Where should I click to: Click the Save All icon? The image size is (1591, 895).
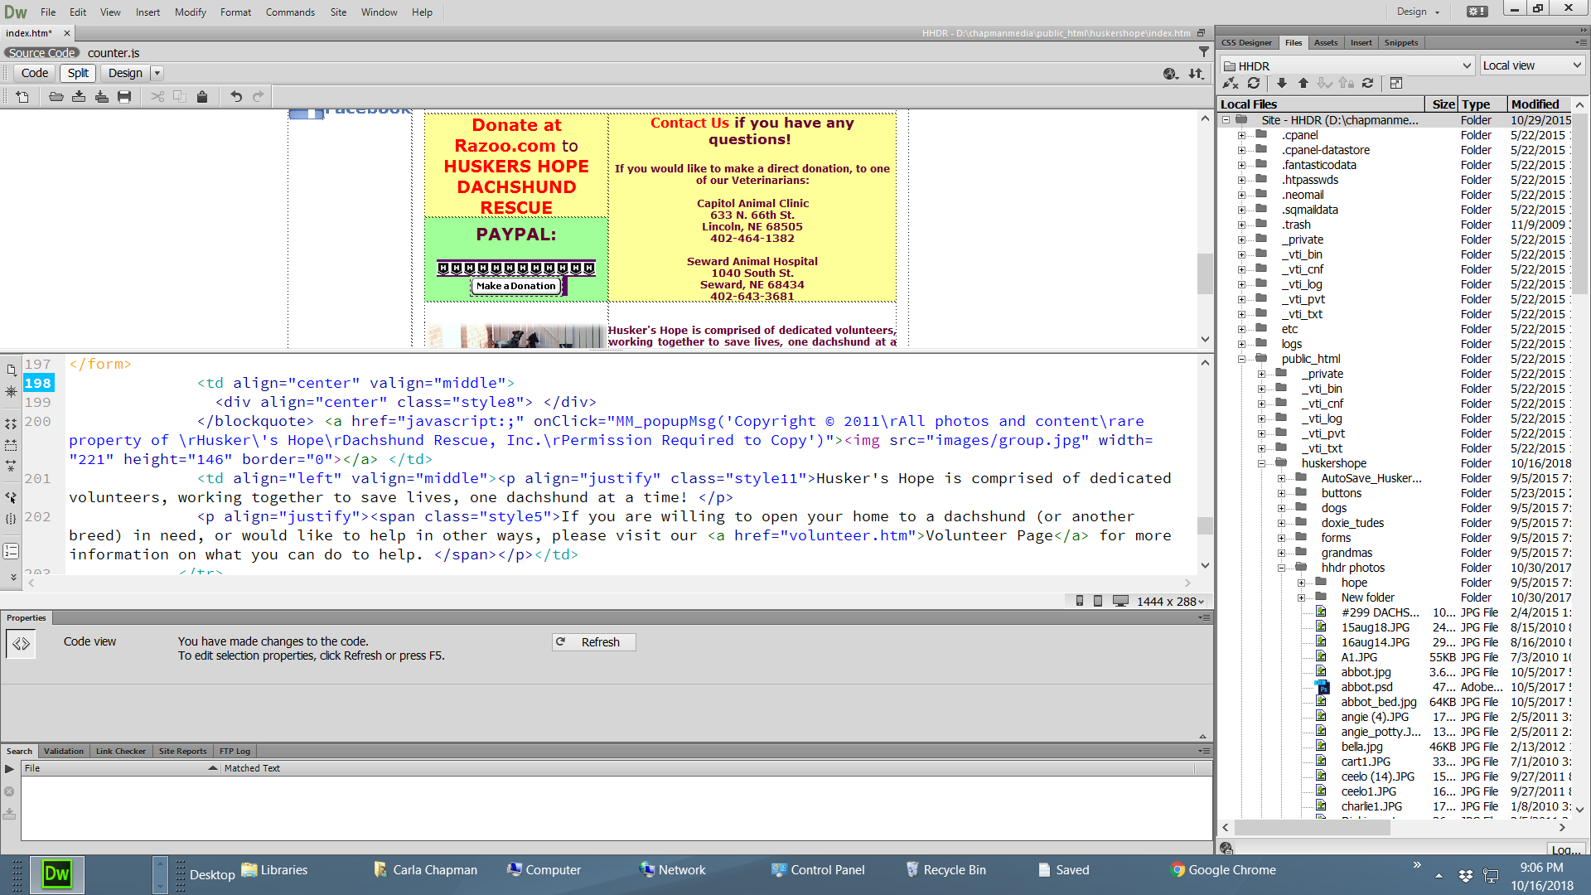click(101, 97)
